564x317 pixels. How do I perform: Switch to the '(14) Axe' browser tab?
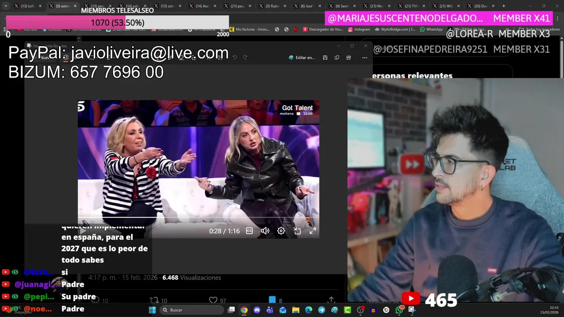(202, 6)
